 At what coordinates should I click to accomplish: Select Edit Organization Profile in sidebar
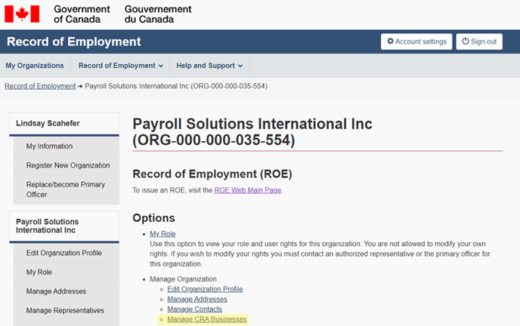(63, 253)
